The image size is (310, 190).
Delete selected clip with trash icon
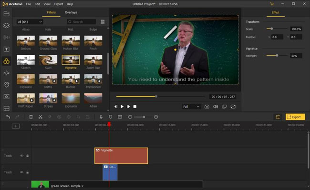tap(31, 117)
